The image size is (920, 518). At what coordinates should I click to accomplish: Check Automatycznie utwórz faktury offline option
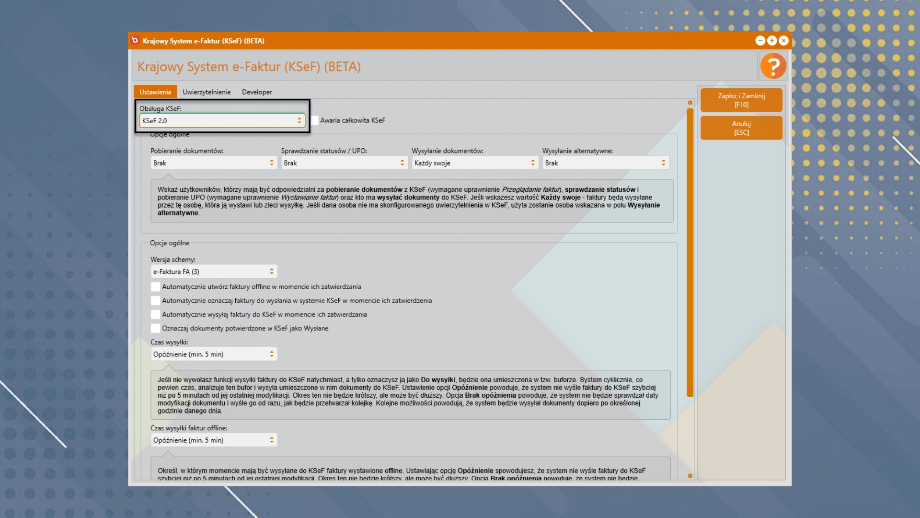point(155,287)
